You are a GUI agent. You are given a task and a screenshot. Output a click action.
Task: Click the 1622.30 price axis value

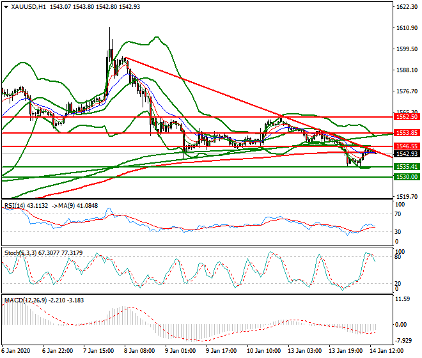[x=407, y=7]
